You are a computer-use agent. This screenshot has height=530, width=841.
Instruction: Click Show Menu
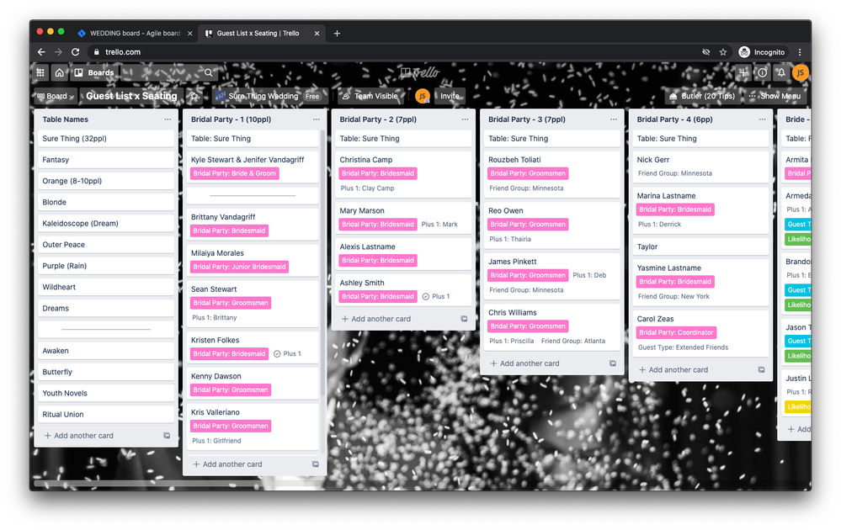pyautogui.click(x=775, y=96)
